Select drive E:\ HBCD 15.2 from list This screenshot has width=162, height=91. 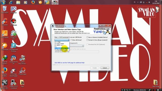point(62,45)
